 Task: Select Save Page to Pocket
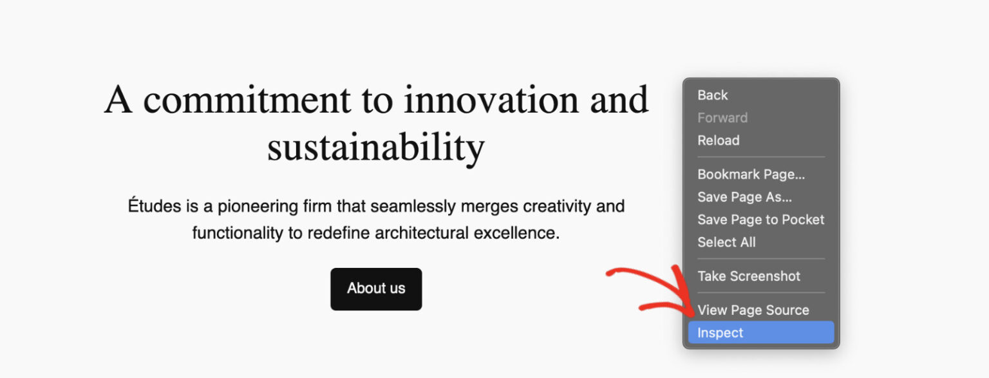tap(760, 220)
